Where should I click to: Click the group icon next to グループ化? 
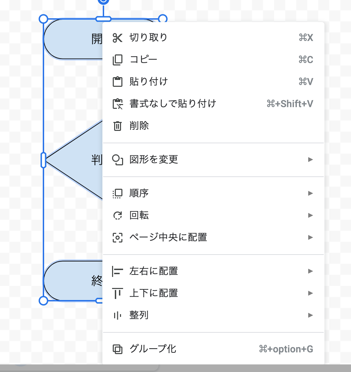(x=118, y=349)
